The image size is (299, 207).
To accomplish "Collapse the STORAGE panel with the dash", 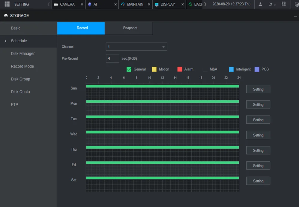I will point(295,16).
